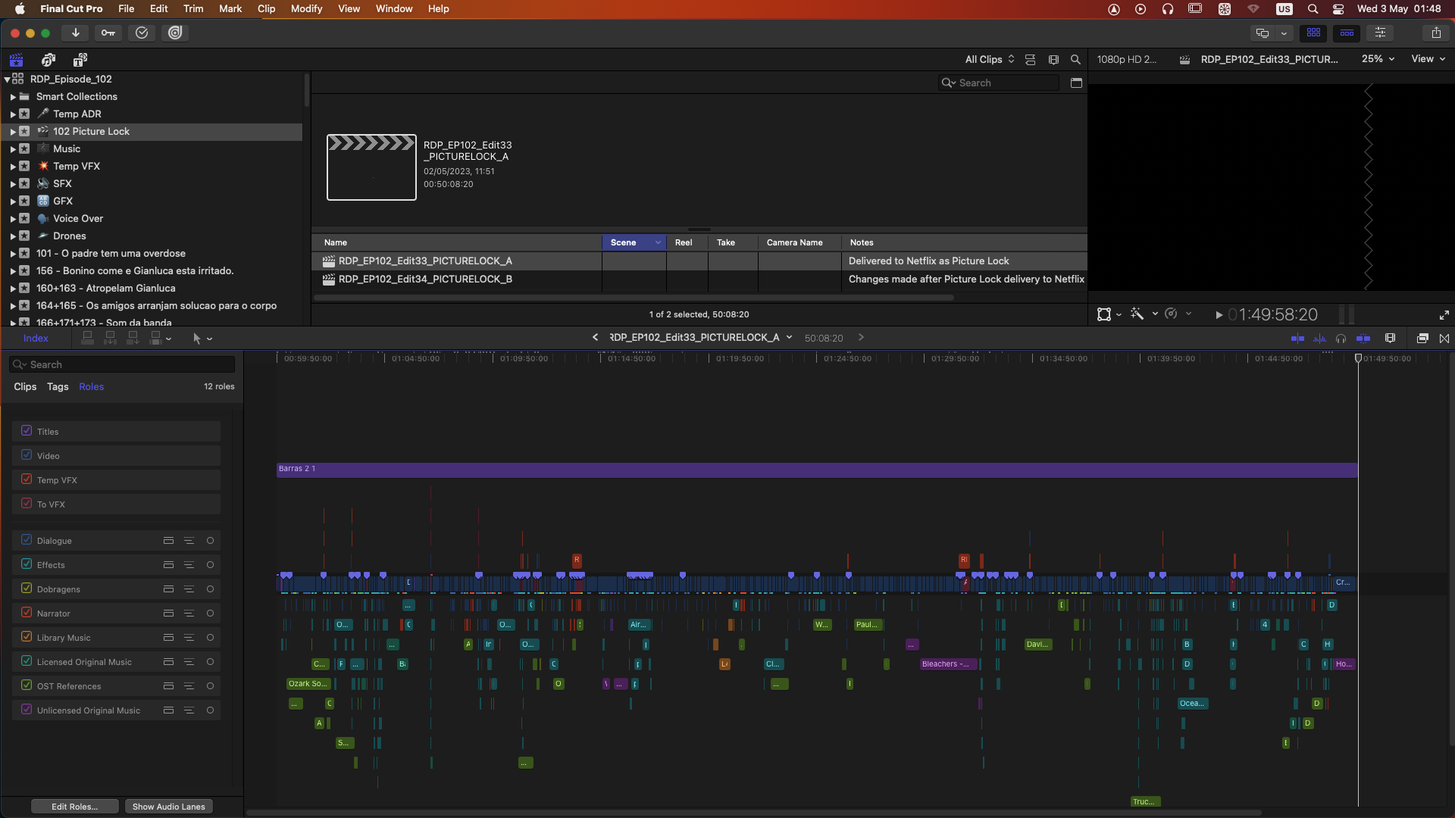Open the Modify menu
The image size is (1455, 818).
coord(306,9)
